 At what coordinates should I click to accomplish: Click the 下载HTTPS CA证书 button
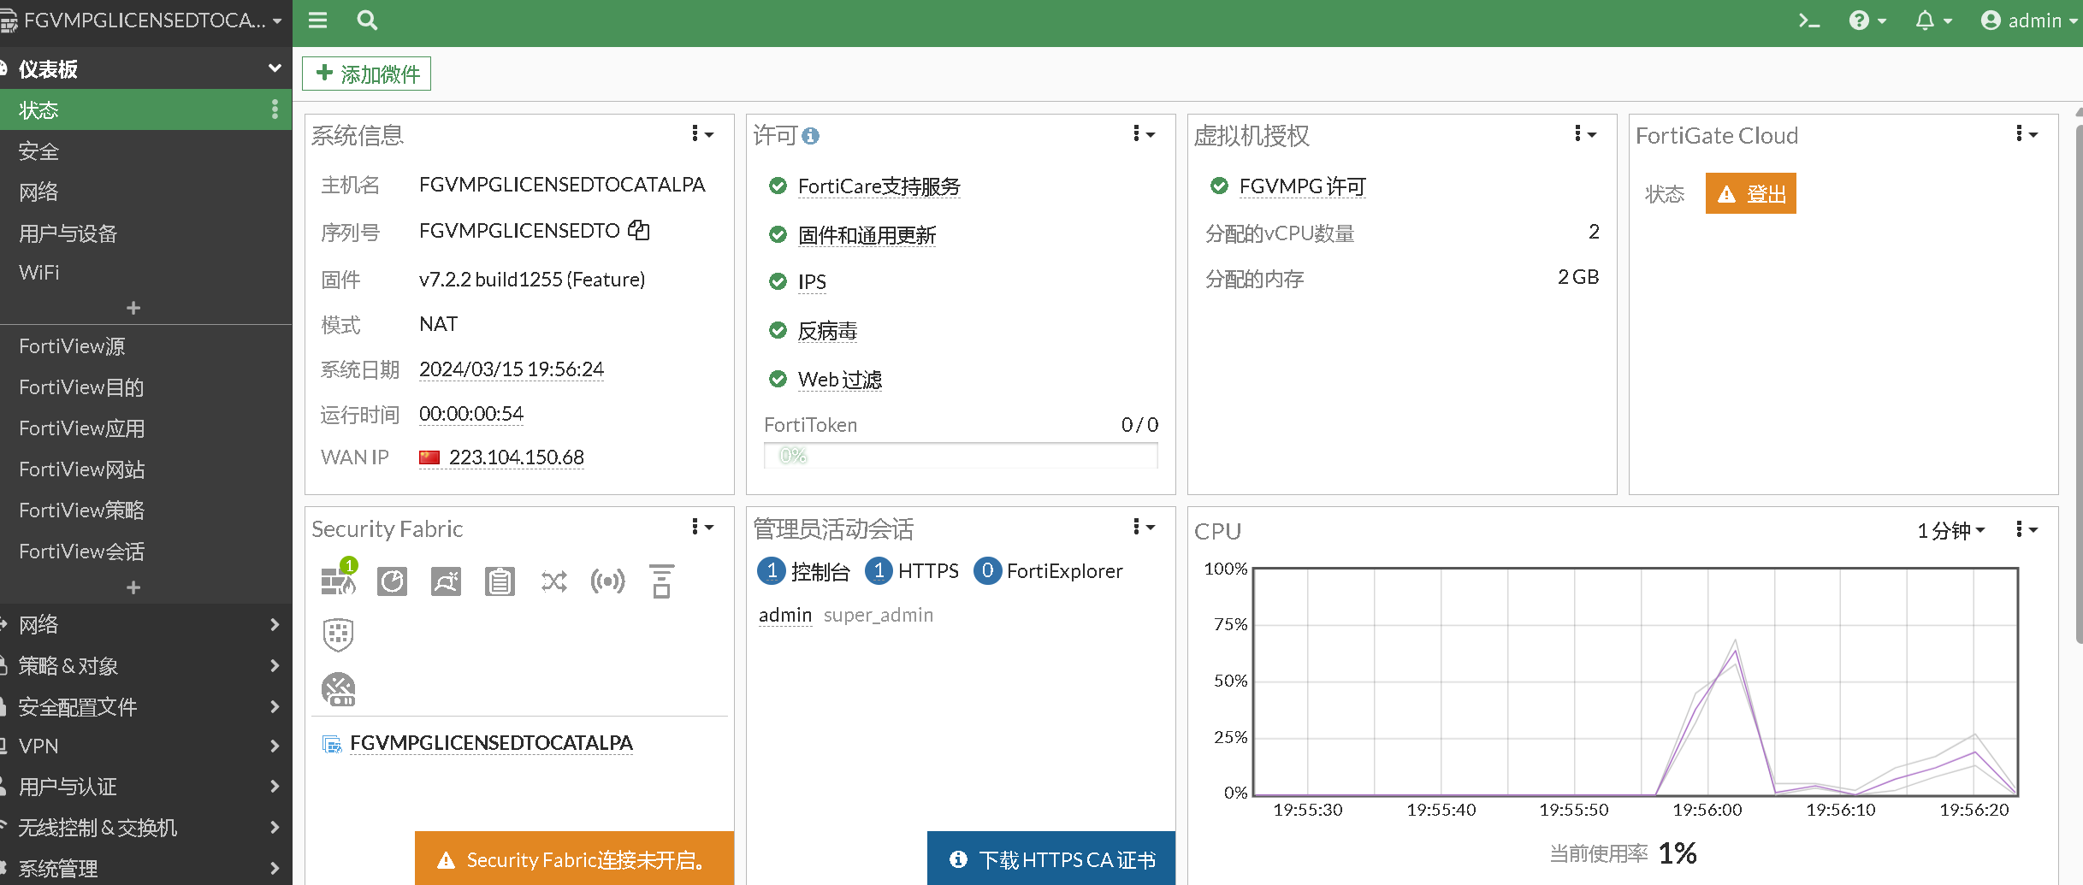tap(1051, 858)
